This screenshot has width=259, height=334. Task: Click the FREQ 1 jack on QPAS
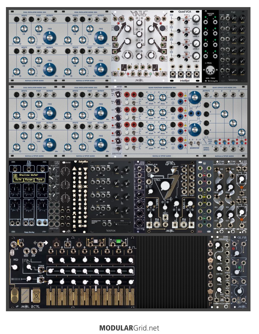(165, 217)
